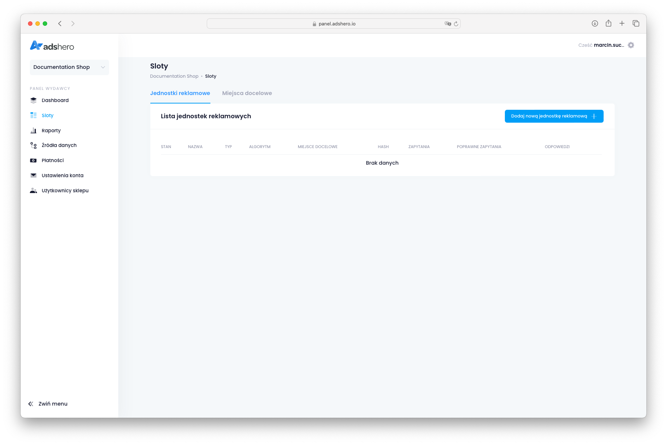Open settings via the gear icon
This screenshot has width=667, height=445.
click(631, 45)
